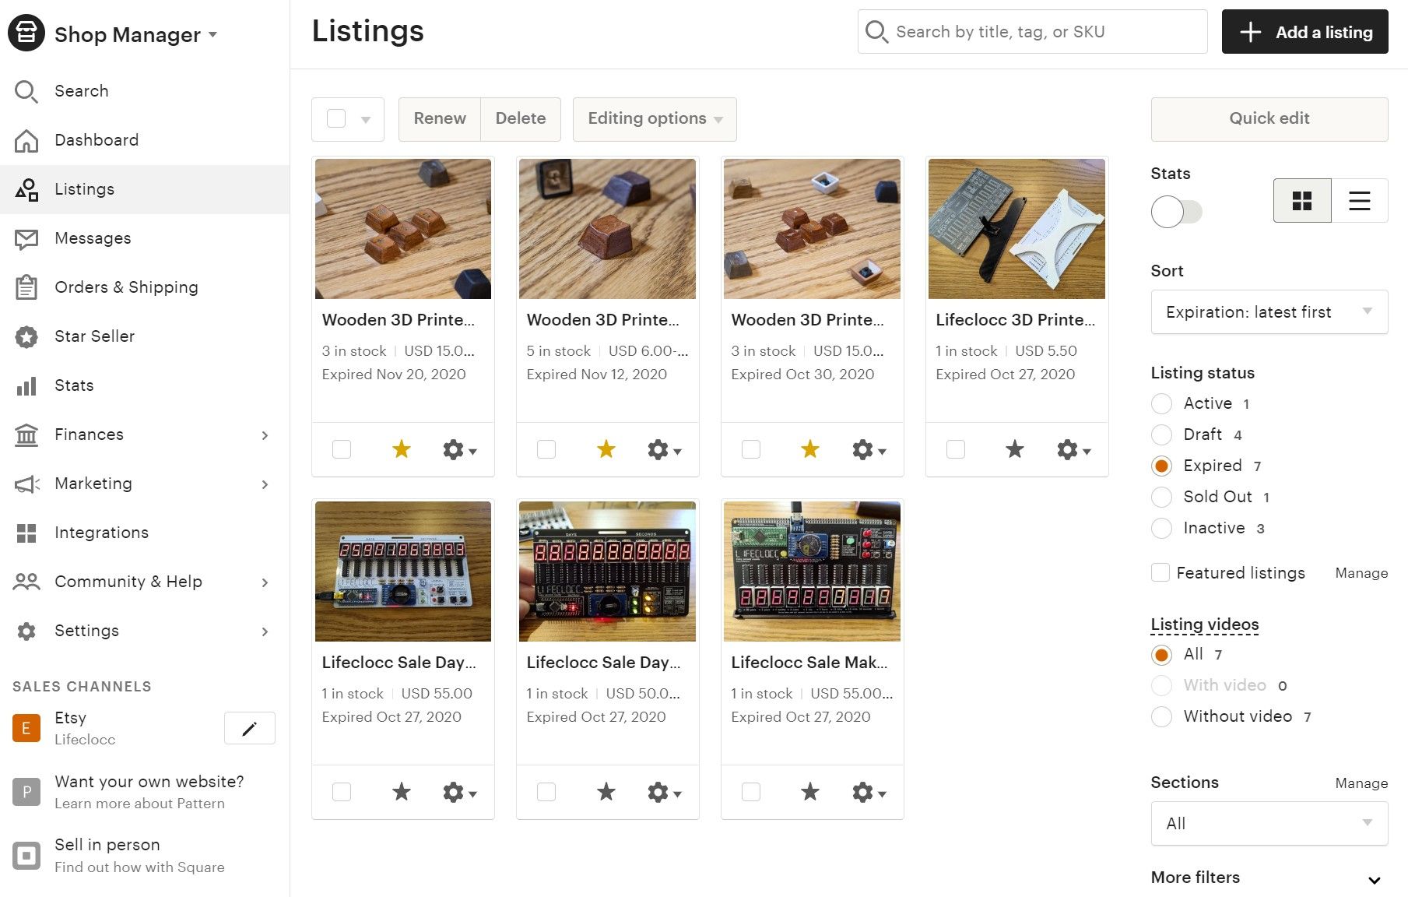Toggle the Stats switch on
The height and width of the screenshot is (897, 1408).
tap(1176, 212)
